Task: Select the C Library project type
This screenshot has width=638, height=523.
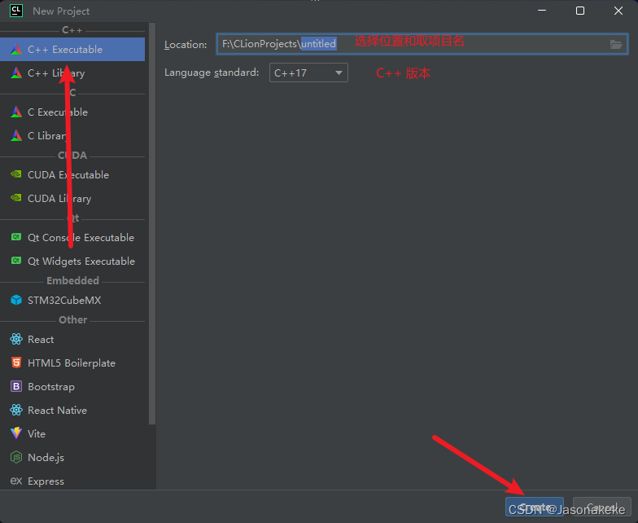Action: tap(72, 135)
